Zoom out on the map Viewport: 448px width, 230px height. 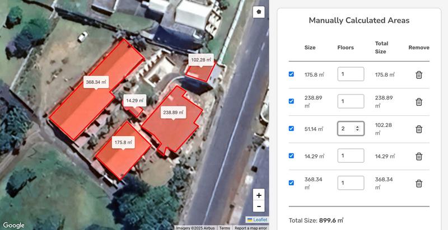[x=259, y=206]
